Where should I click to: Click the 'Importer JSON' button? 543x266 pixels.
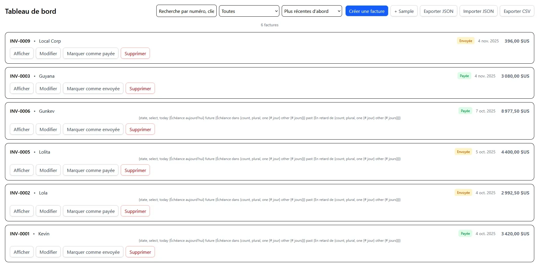(478, 11)
